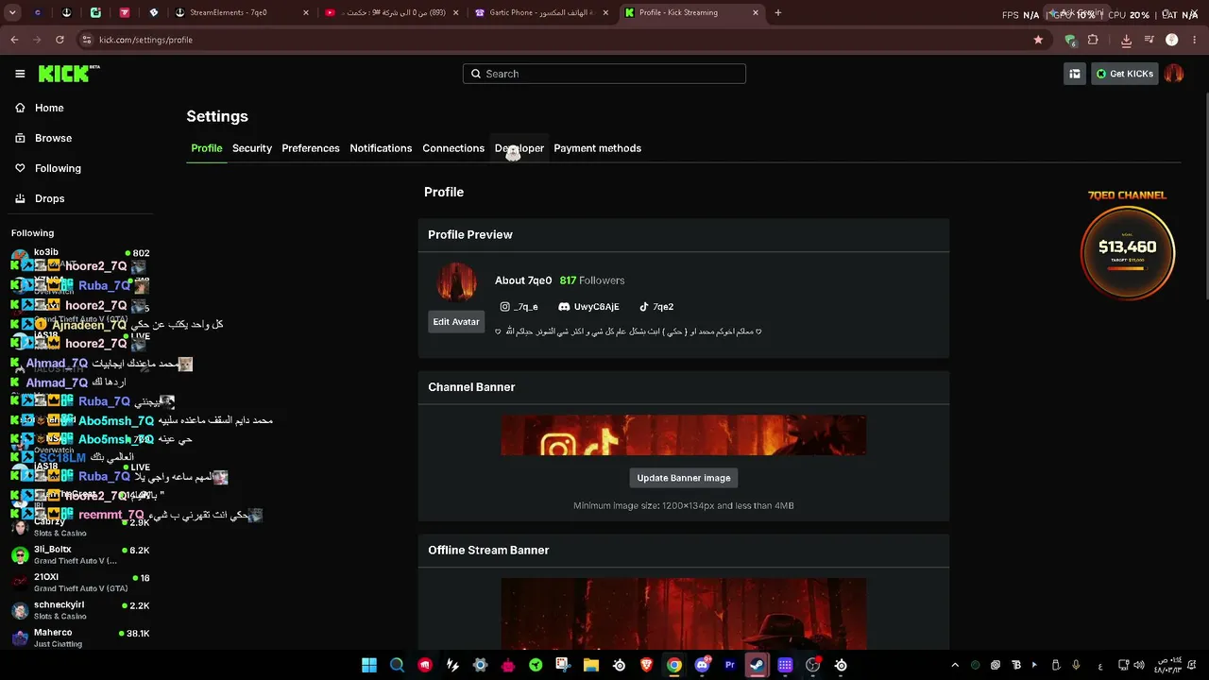This screenshot has width=1209, height=680.
Task: Focus the Kick search field
Action: (604, 74)
